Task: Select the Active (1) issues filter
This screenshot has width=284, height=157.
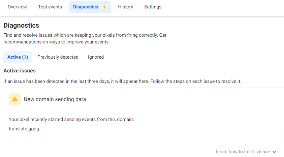Action: [18, 57]
